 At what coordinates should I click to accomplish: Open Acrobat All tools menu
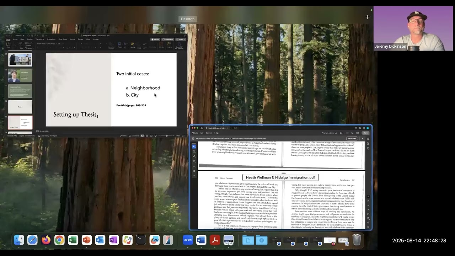pyautogui.click(x=195, y=133)
